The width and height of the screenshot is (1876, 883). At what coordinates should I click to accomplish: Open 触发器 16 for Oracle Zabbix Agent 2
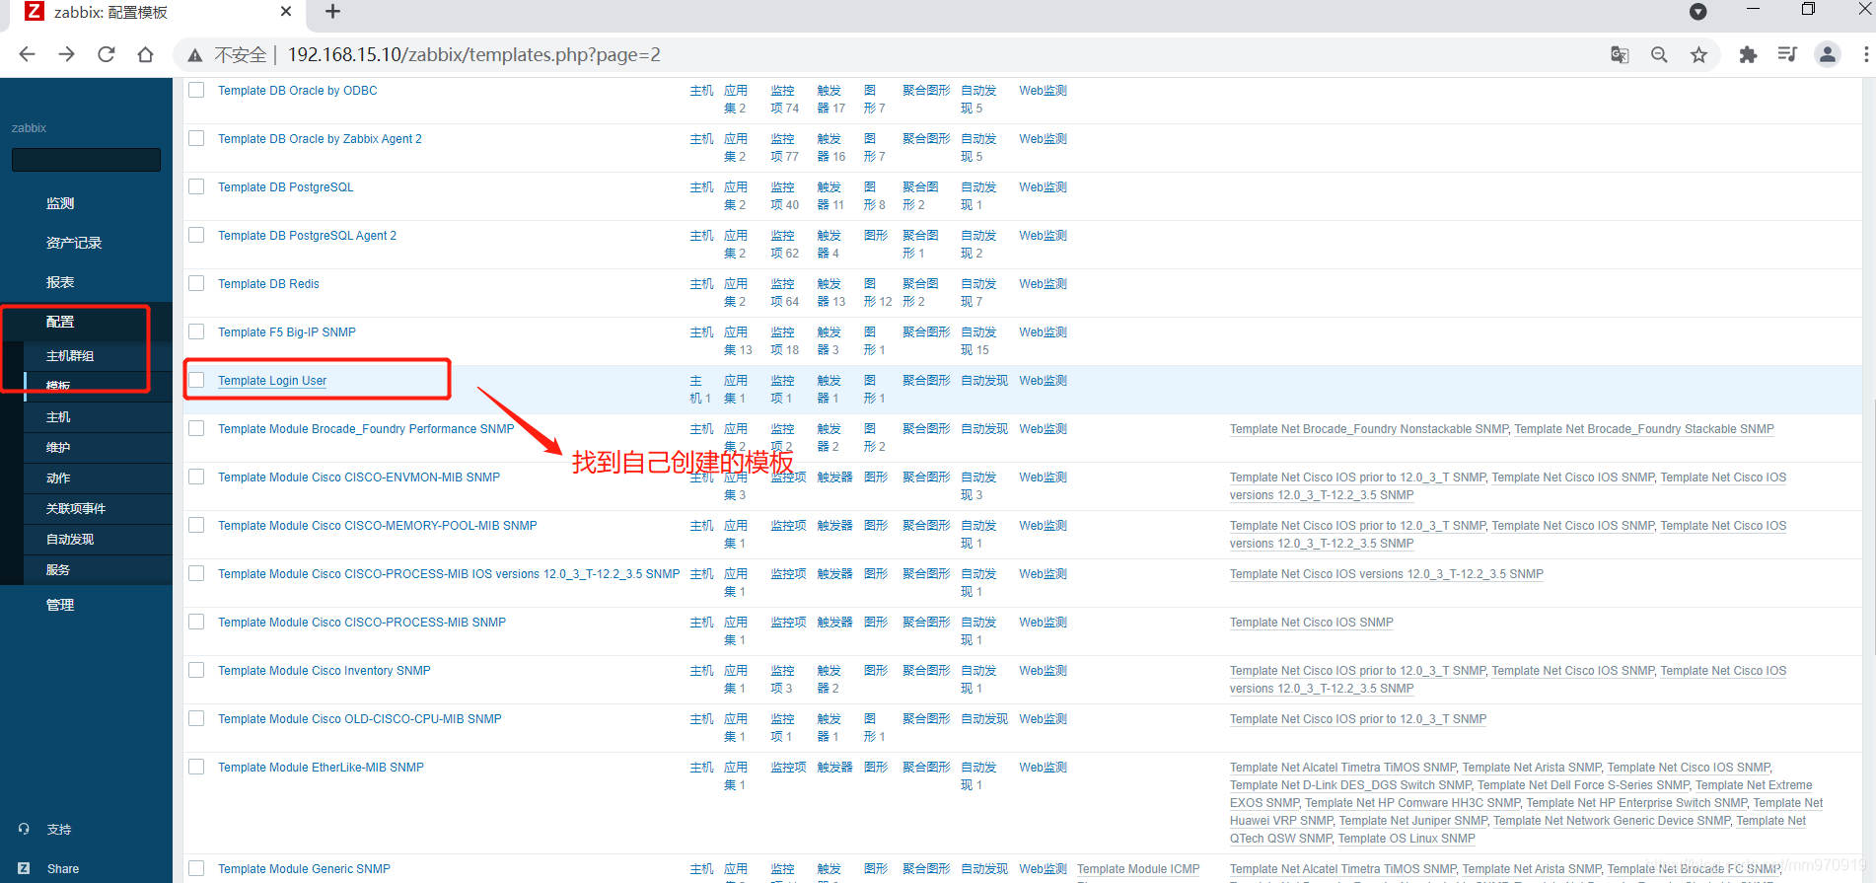tap(831, 147)
